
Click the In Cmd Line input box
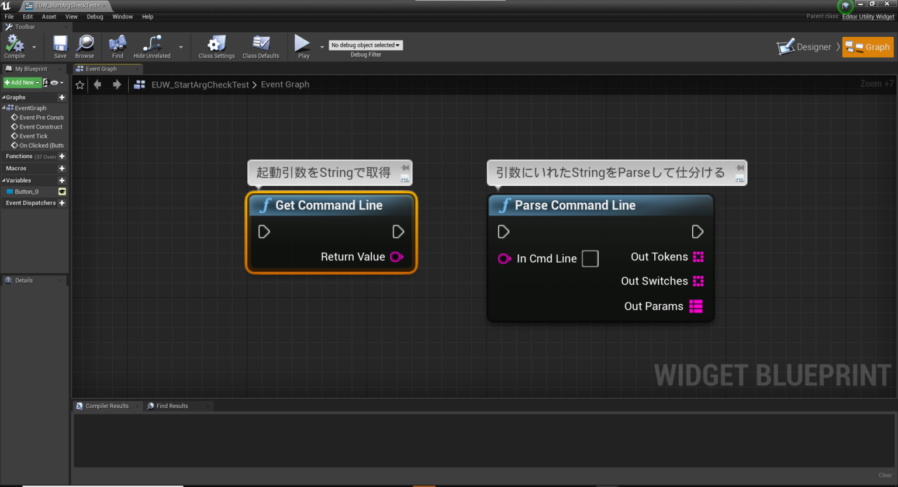tap(590, 259)
